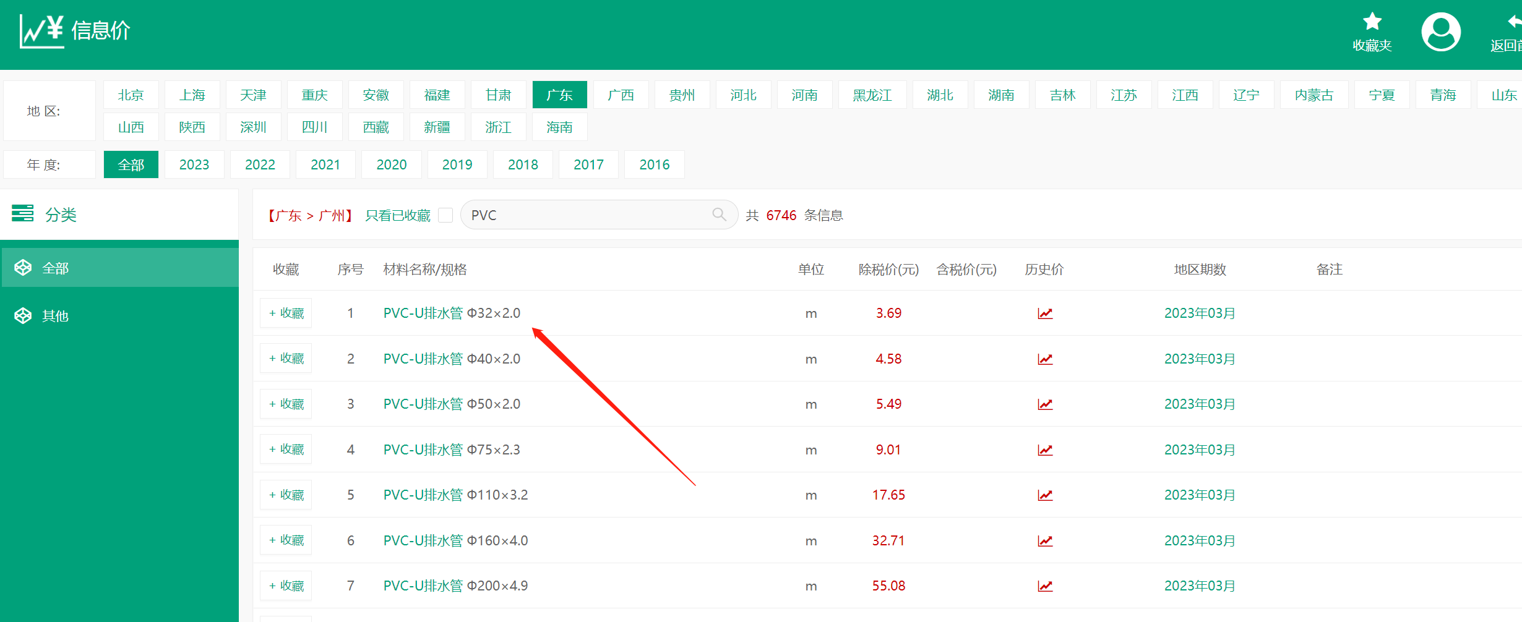Add row 5 Φ110×3.2 to 收藏
Image resolution: width=1522 pixels, height=622 pixels.
coord(286,495)
